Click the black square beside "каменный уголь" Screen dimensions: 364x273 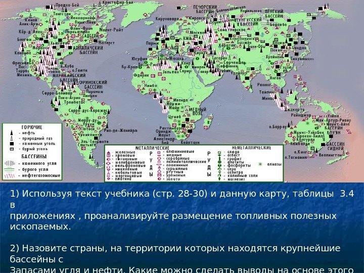coord(12,144)
